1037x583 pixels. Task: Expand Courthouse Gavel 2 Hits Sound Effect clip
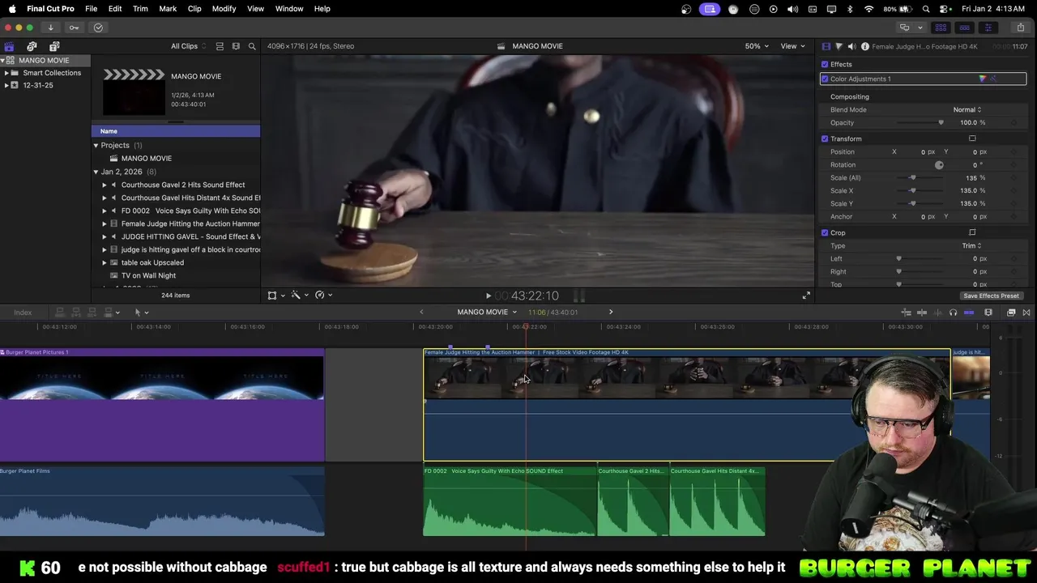pyautogui.click(x=104, y=185)
